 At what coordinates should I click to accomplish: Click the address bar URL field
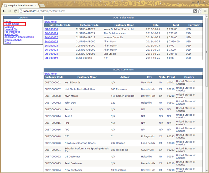tap(107, 11)
